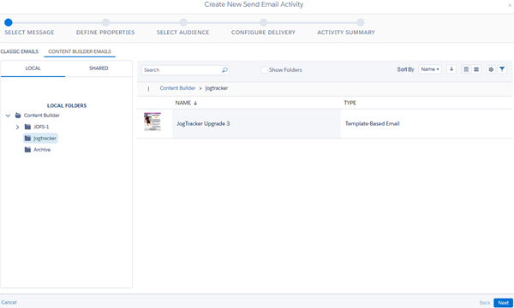Click the Archive folder icon
The width and height of the screenshot is (514, 308).
click(x=28, y=150)
